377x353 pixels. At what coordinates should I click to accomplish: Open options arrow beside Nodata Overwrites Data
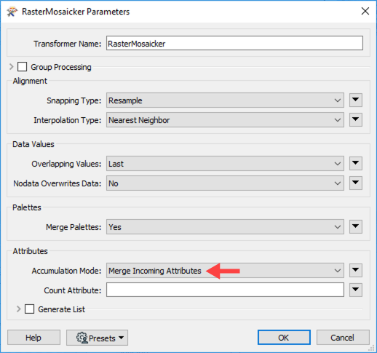click(x=356, y=183)
